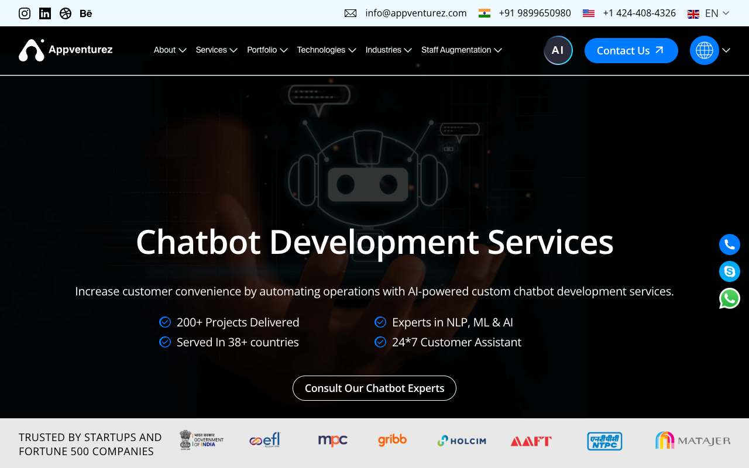Image resolution: width=749 pixels, height=468 pixels.
Task: Click the floating WhatsApp icon
Action: pyautogui.click(x=730, y=298)
